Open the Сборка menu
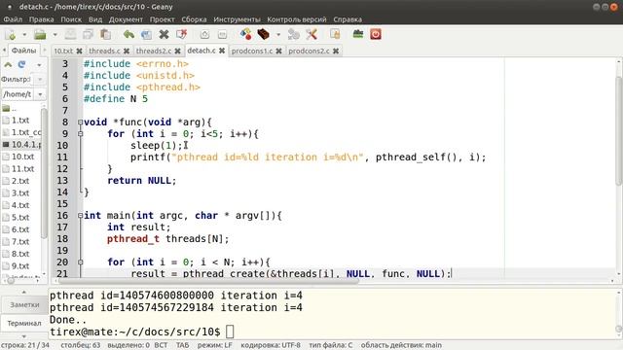This screenshot has height=350, width=623. [194, 19]
